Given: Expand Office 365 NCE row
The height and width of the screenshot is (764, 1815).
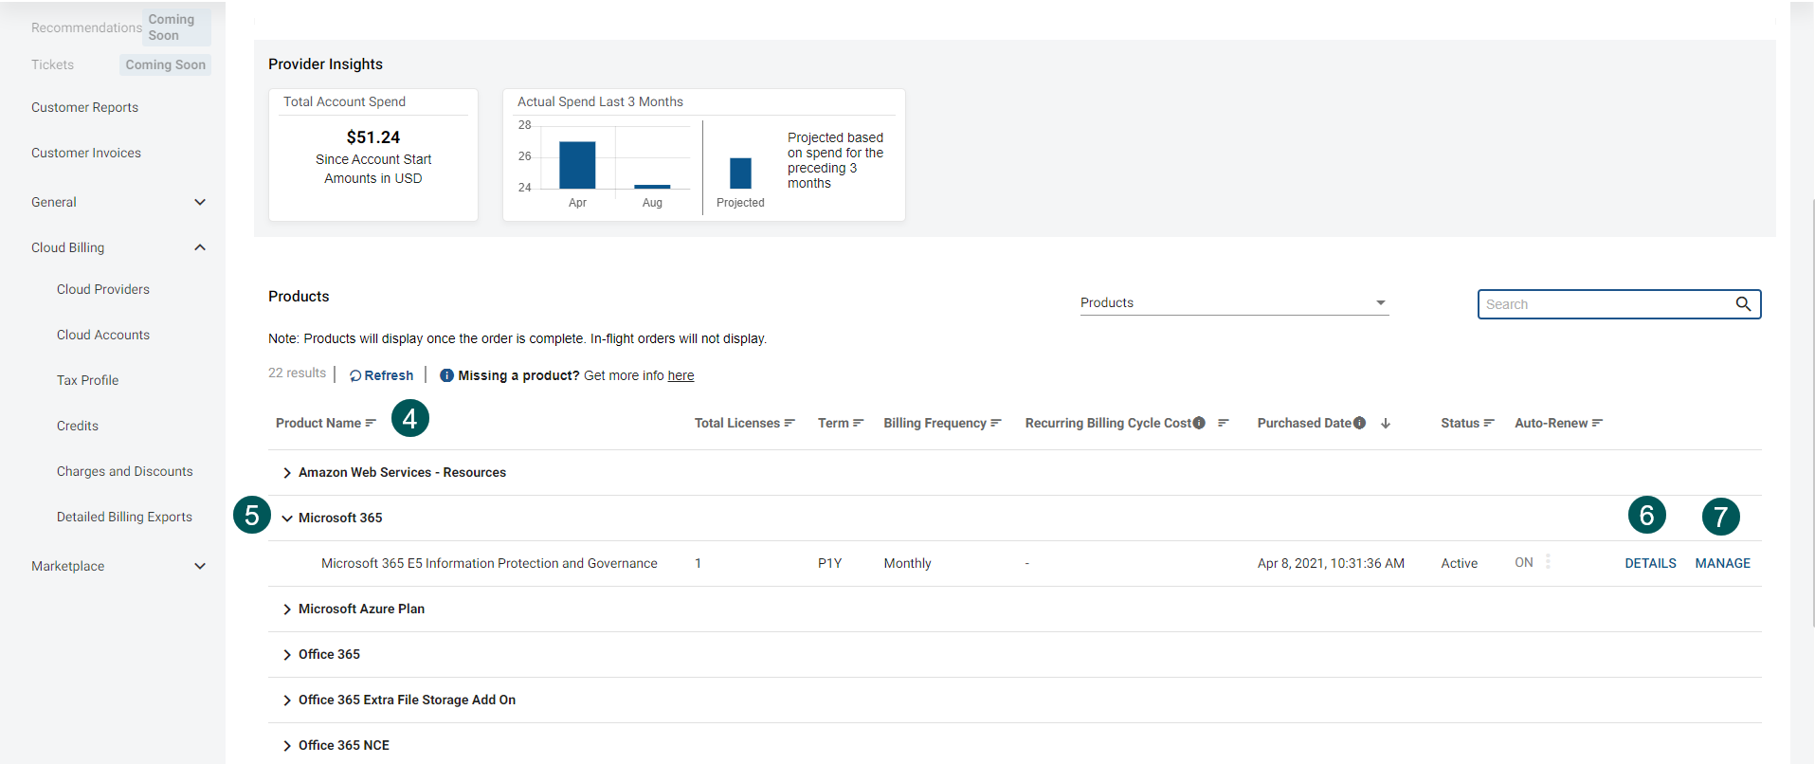Looking at the screenshot, I should point(287,746).
